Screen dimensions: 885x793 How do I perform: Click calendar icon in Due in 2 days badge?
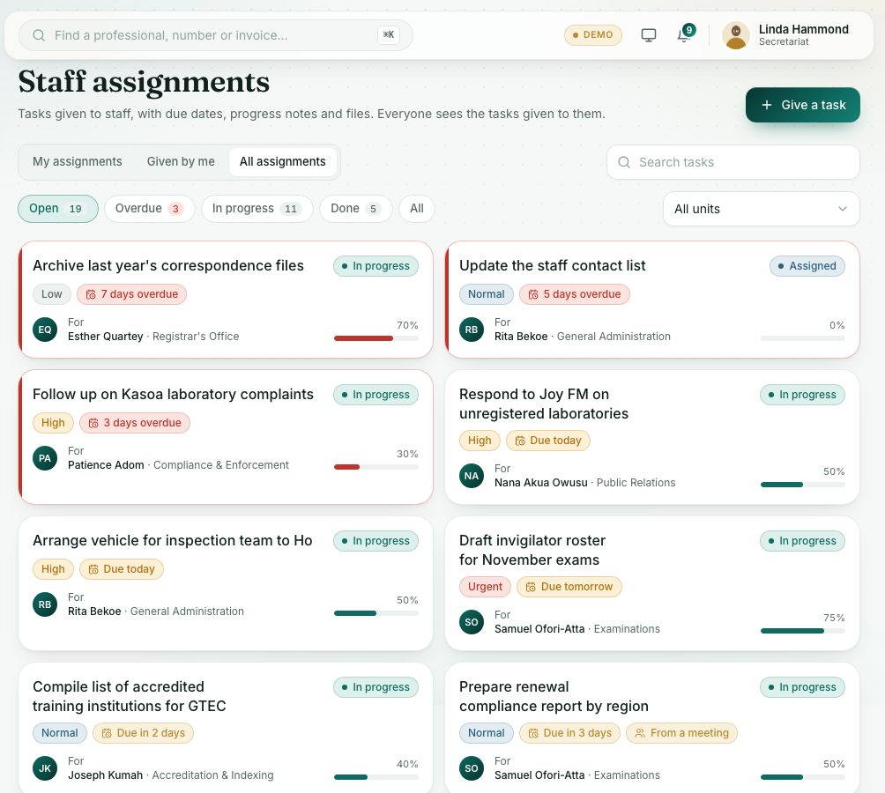(x=106, y=733)
